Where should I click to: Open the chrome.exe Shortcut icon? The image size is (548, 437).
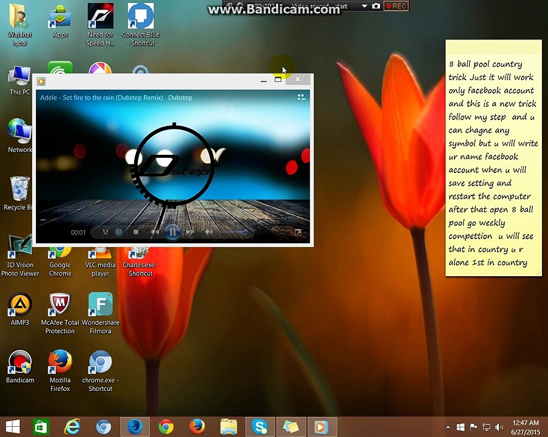point(100,371)
